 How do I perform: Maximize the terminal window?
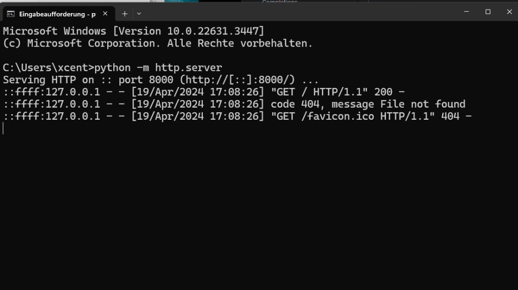488,12
